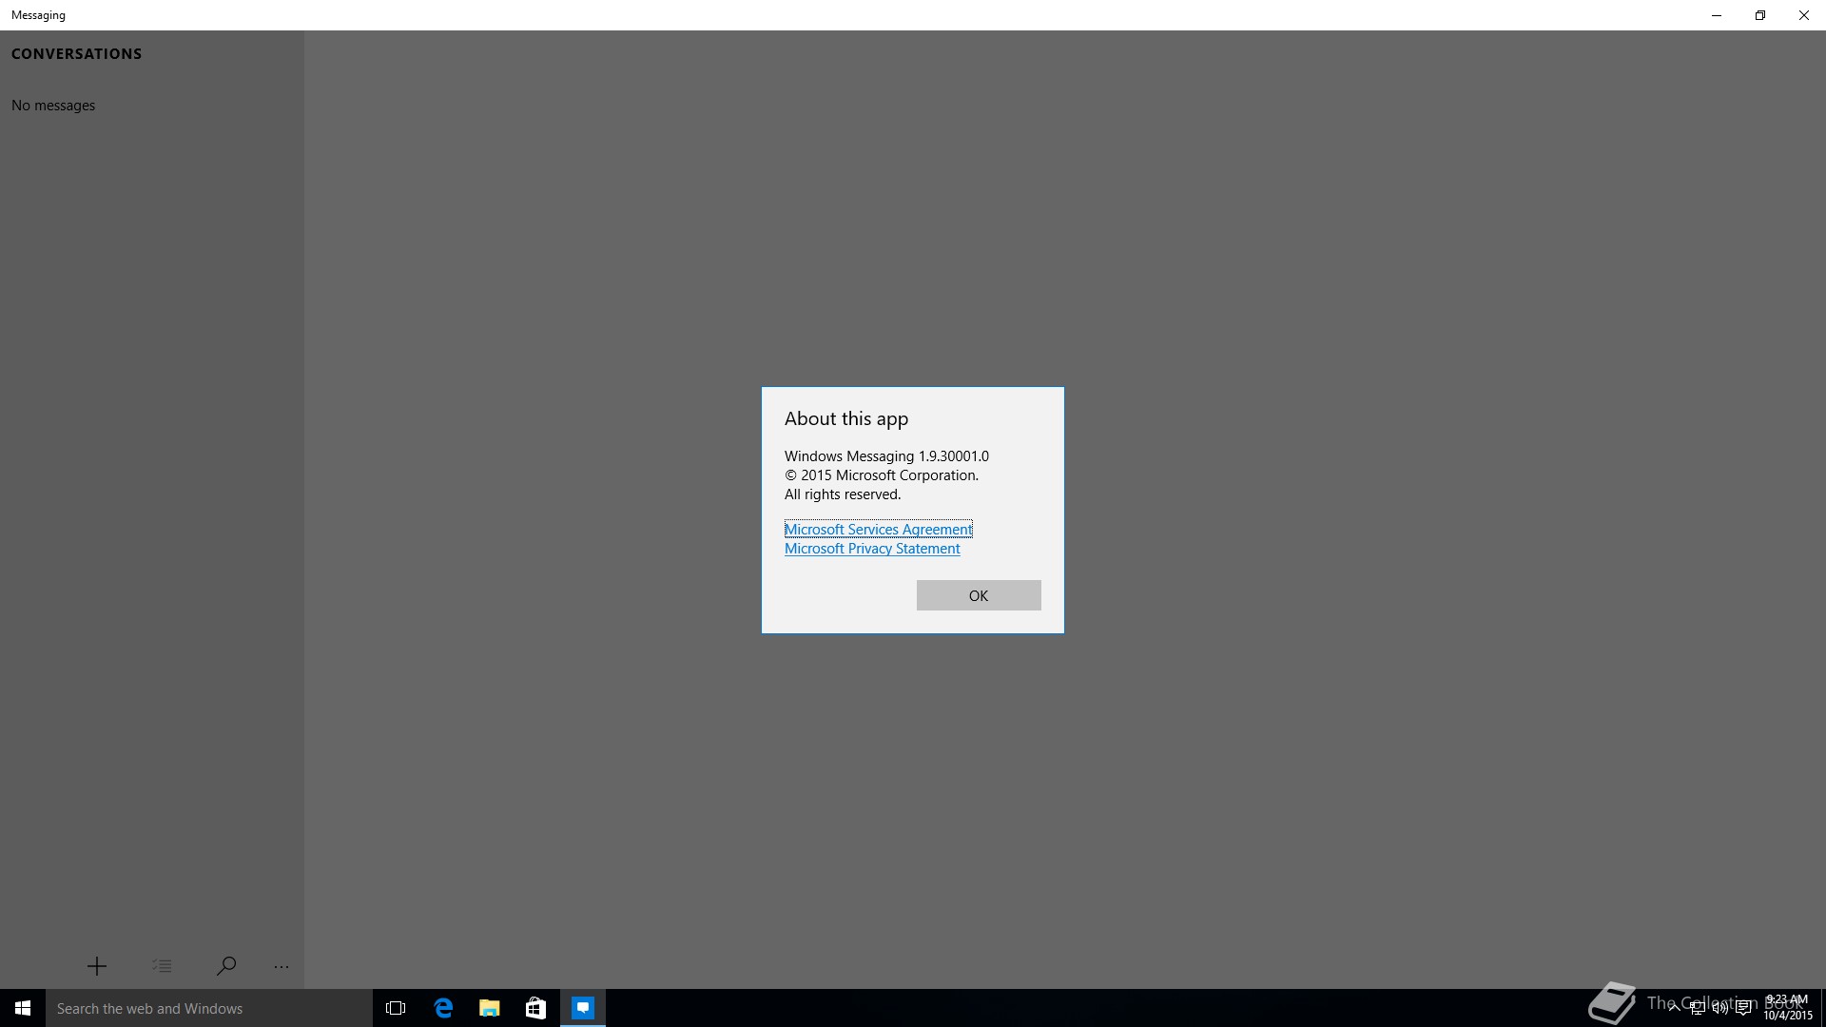Open conversation search magnifier icon

[226, 966]
